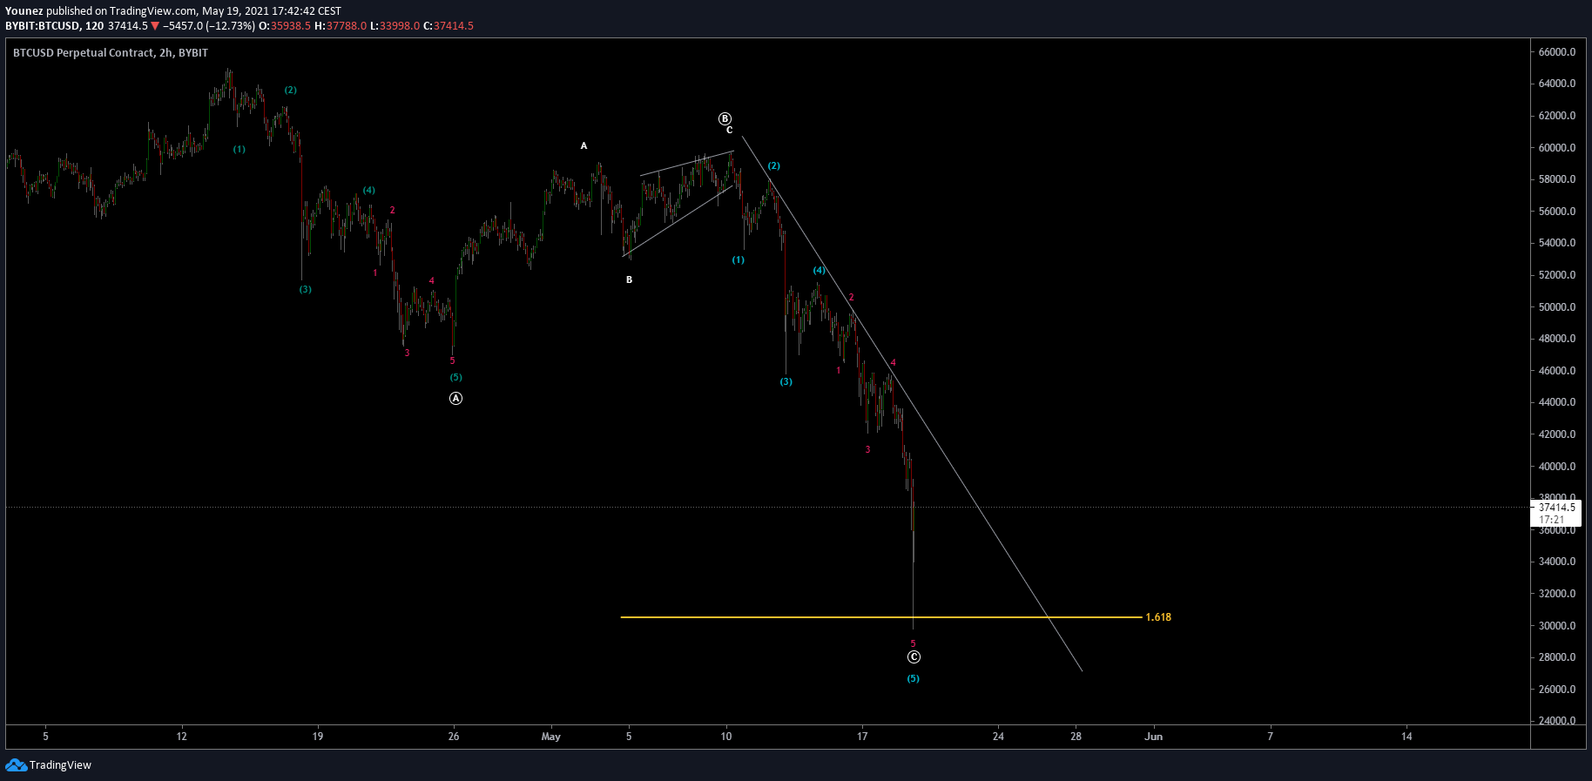Click the circled A wave label
The width and height of the screenshot is (1592, 781).
click(x=455, y=399)
